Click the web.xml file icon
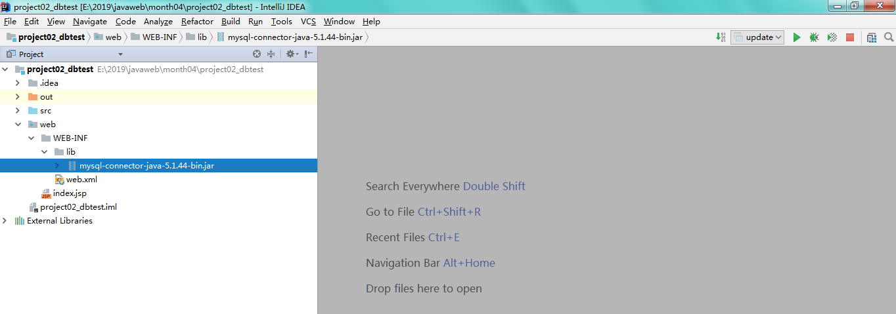 click(59, 180)
